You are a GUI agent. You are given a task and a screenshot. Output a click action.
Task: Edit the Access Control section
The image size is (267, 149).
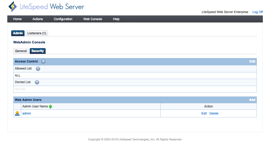point(252,61)
